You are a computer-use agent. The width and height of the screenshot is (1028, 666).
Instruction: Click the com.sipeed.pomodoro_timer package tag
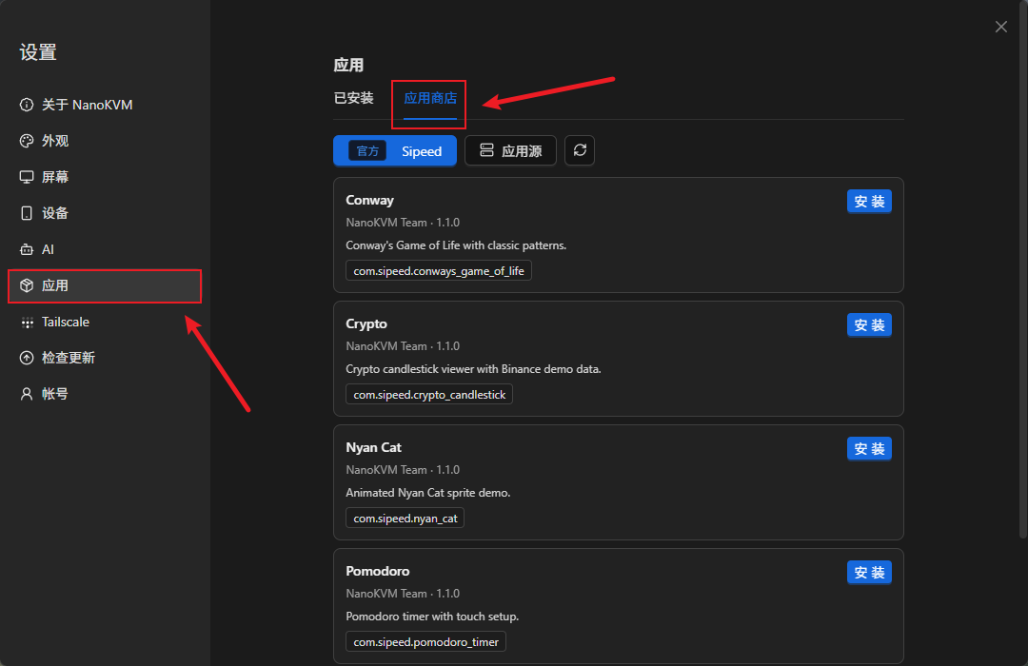coord(426,642)
